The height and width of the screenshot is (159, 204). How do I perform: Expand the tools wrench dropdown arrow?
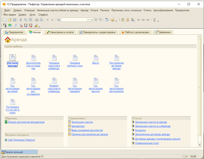coord(158,20)
